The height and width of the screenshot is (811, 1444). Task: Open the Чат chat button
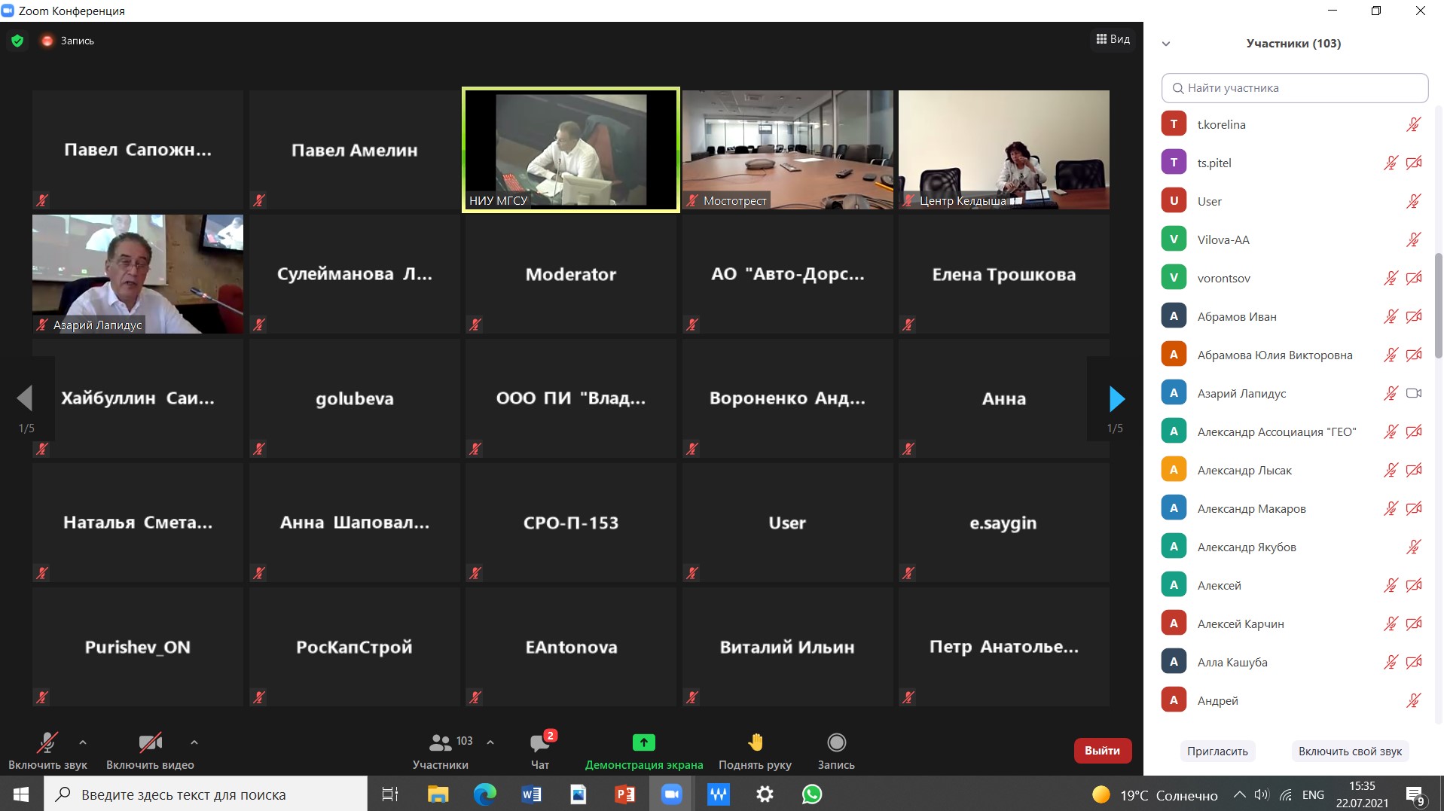click(540, 751)
